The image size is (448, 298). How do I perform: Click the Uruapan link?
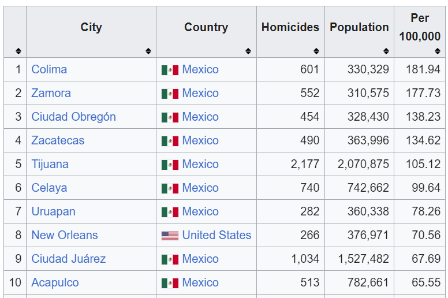53,211
